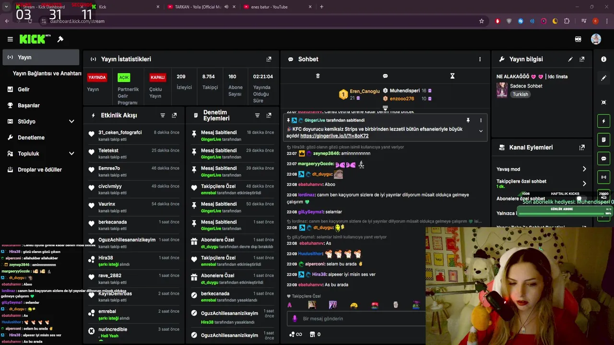The height and width of the screenshot is (345, 614).
Task: Open the profile avatar menu
Action: pos(596,39)
